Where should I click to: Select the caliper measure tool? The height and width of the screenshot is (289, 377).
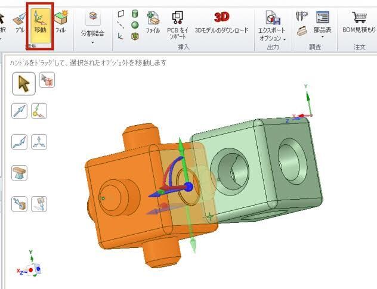(x=302, y=16)
